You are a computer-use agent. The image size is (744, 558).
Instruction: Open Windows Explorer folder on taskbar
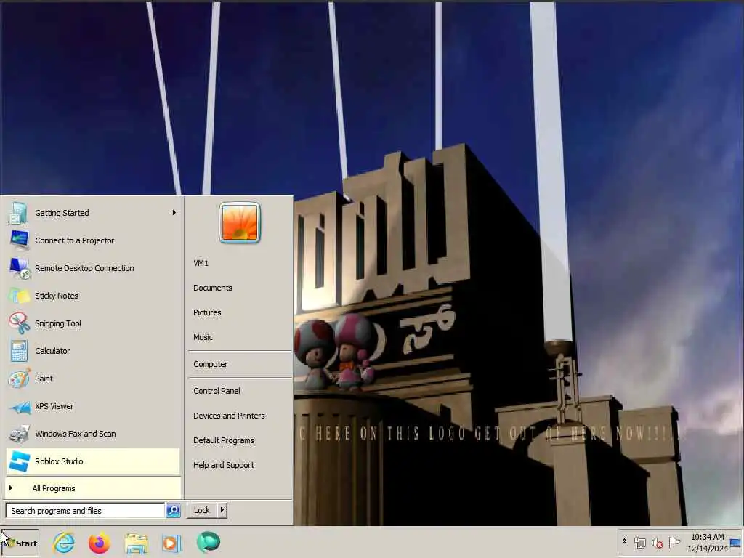click(x=136, y=543)
